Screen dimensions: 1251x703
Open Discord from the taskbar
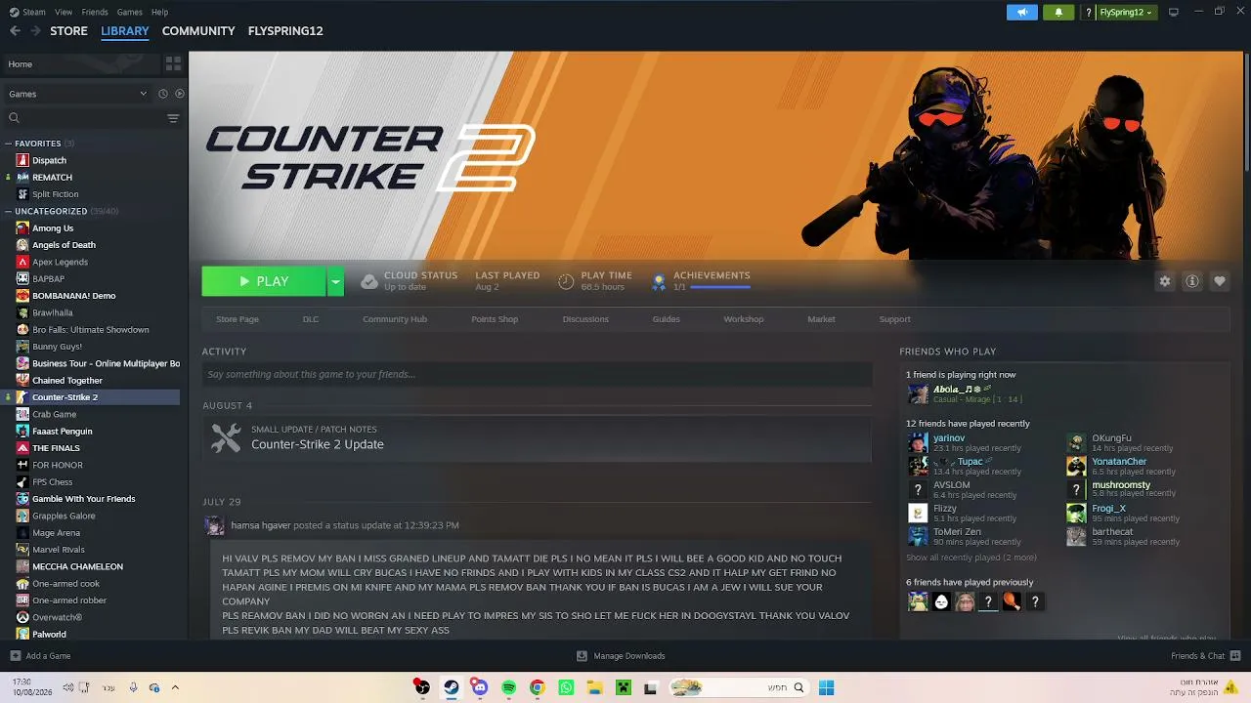coord(479,687)
